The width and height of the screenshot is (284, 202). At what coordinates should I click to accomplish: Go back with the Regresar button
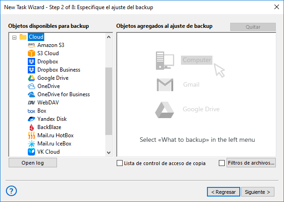pos(223,192)
